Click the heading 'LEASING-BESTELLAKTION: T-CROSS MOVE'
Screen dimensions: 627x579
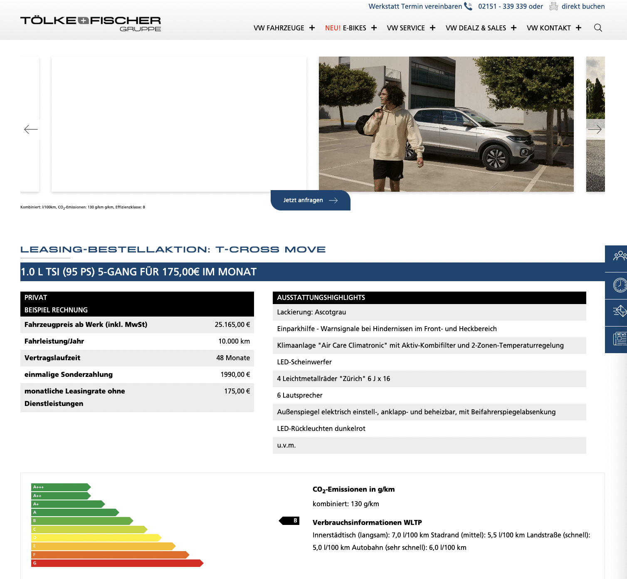(x=173, y=250)
